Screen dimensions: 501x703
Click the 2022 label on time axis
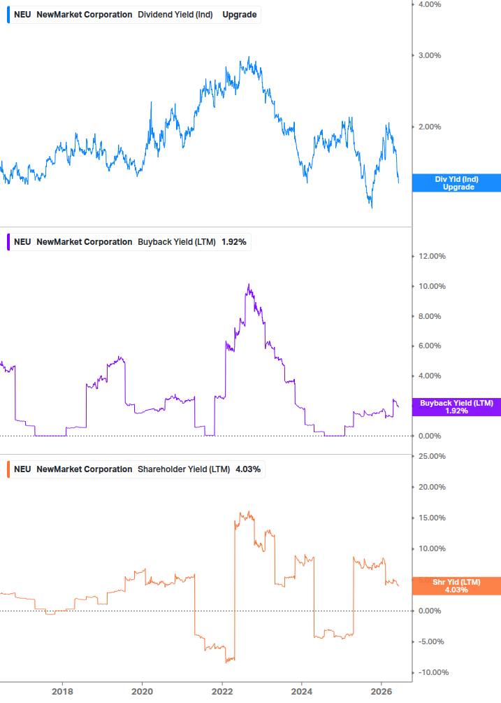point(222,692)
